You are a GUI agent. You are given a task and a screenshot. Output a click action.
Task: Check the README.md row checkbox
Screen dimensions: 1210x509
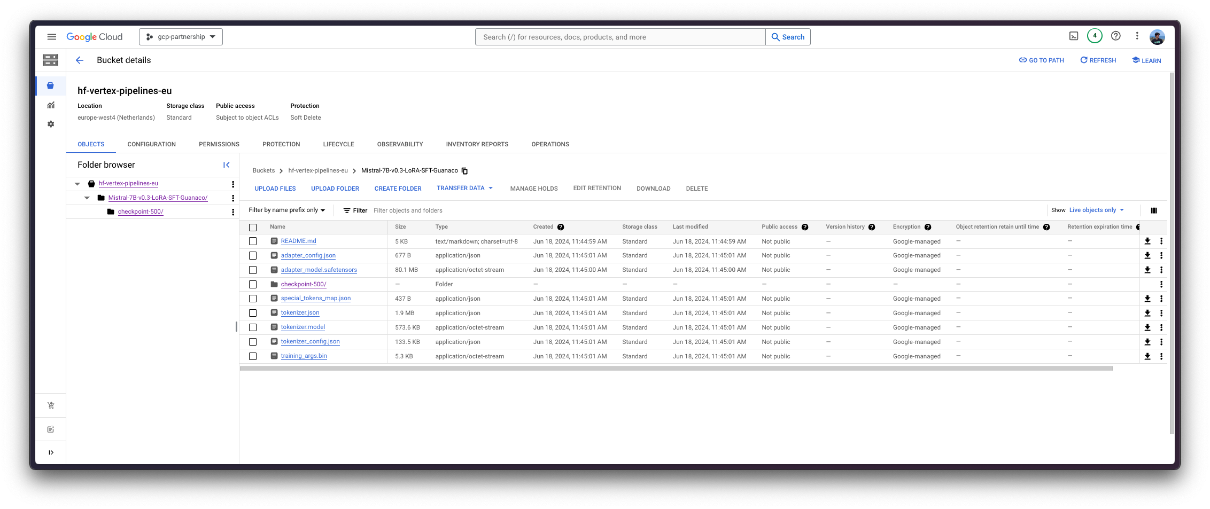[253, 241]
